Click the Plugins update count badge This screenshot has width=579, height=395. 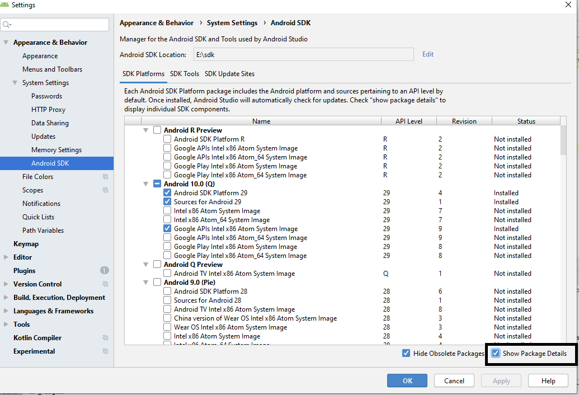(x=105, y=271)
